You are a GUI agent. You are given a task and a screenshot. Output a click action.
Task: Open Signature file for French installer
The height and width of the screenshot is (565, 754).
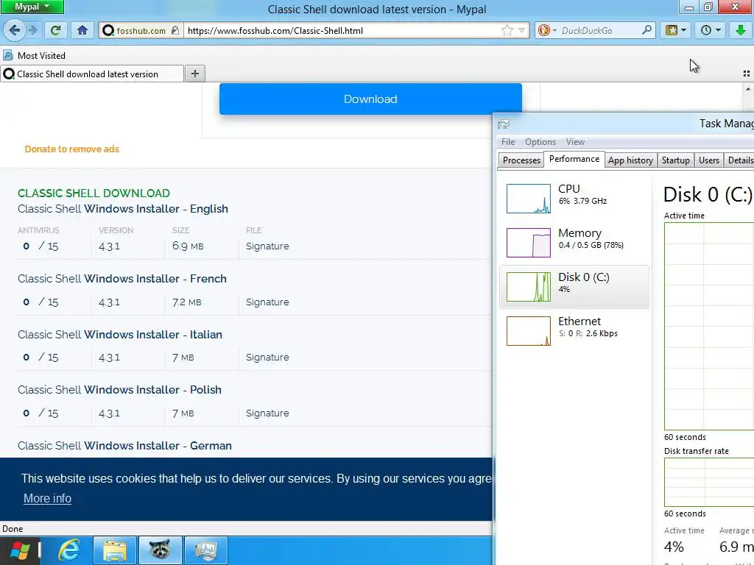(267, 302)
